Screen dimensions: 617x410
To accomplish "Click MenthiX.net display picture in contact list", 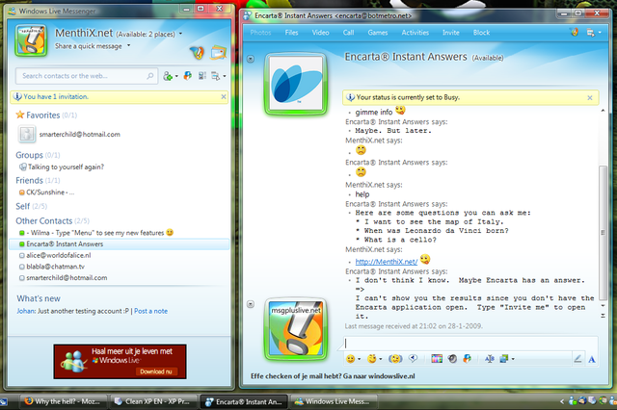I will (x=31, y=40).
